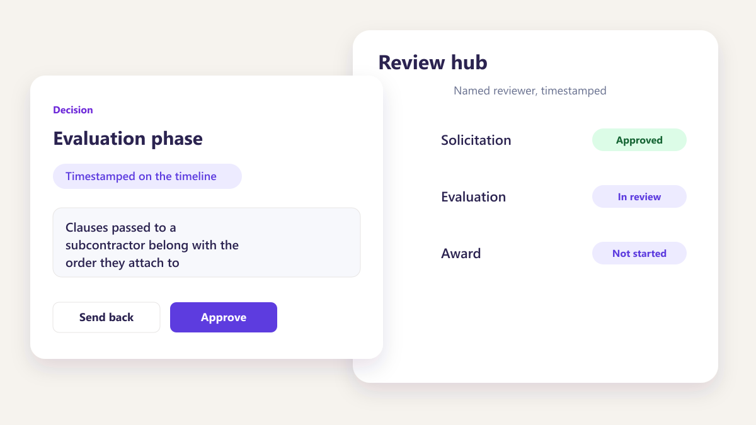756x425 pixels.
Task: Click the Review hub heading
Action: (x=433, y=62)
